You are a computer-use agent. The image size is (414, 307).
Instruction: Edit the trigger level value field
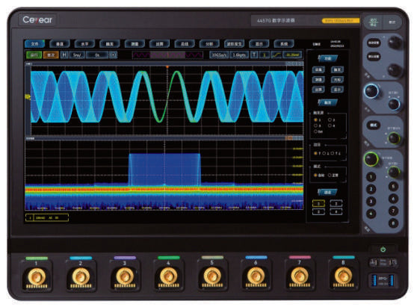292,55
